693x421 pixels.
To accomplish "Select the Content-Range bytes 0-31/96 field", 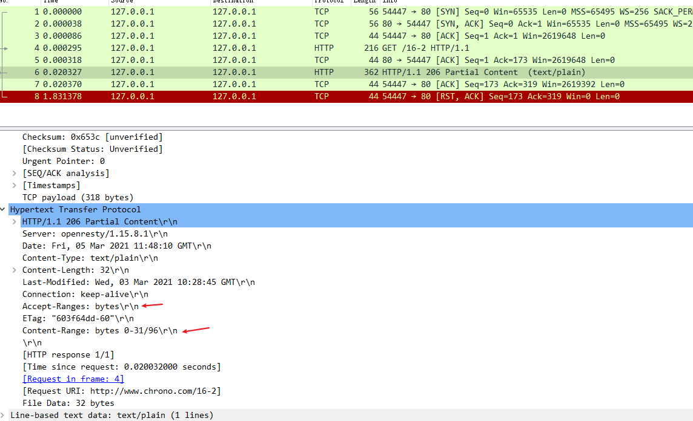I will [100, 331].
